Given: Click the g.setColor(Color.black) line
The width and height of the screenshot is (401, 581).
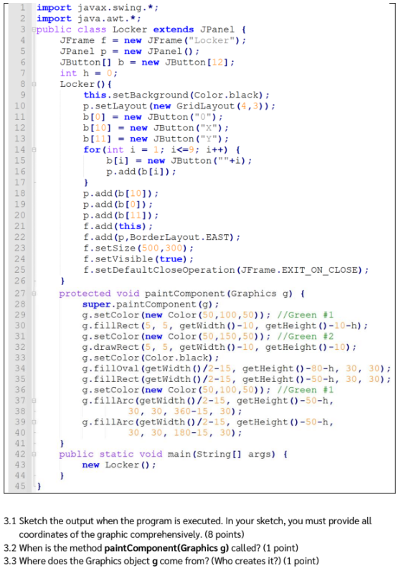Looking at the screenshot, I should 151,358.
